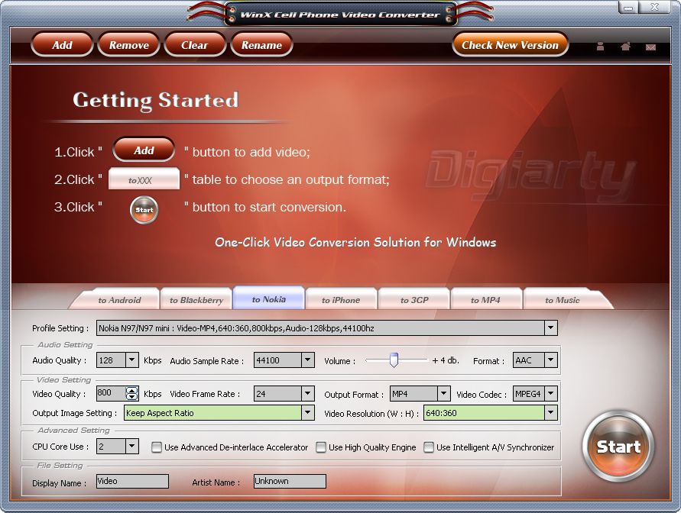Image resolution: width=681 pixels, height=513 pixels.
Task: Click the Rename button
Action: [261, 45]
